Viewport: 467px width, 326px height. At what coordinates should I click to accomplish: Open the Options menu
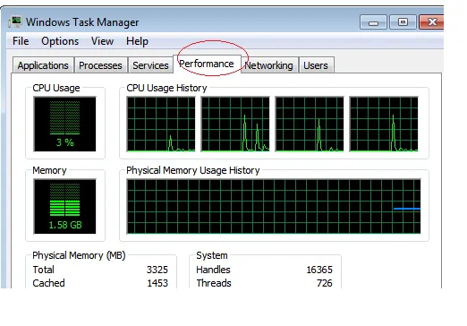(60, 41)
